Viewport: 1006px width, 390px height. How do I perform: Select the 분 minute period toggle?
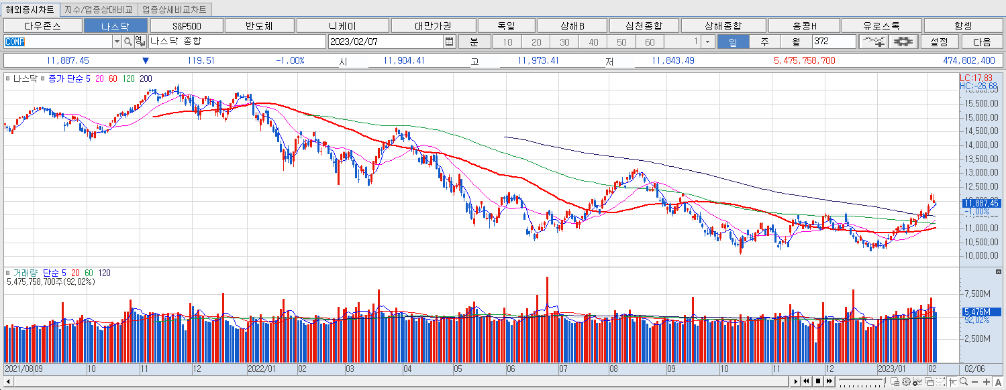point(474,42)
